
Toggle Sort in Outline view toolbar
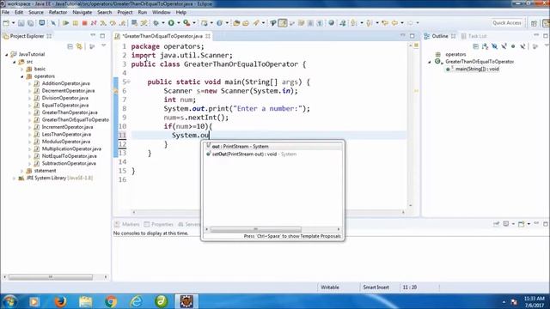[485, 46]
